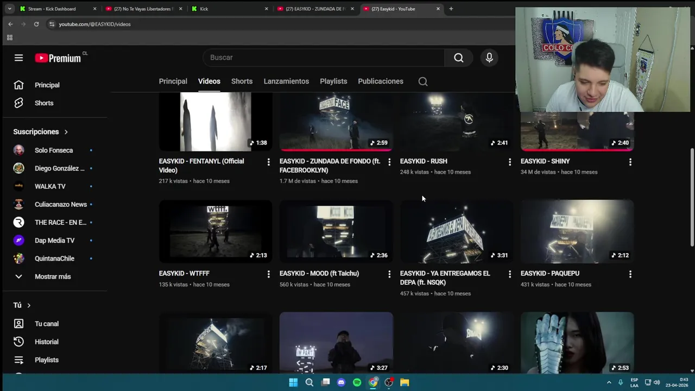Activate voice search microphone button
695x391 pixels.
coord(489,58)
